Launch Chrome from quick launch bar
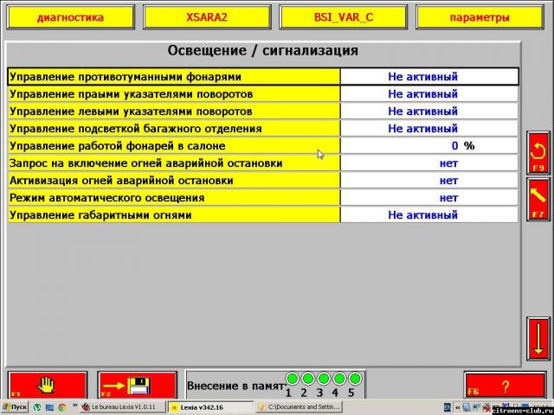The image size is (554, 415). tap(62, 407)
